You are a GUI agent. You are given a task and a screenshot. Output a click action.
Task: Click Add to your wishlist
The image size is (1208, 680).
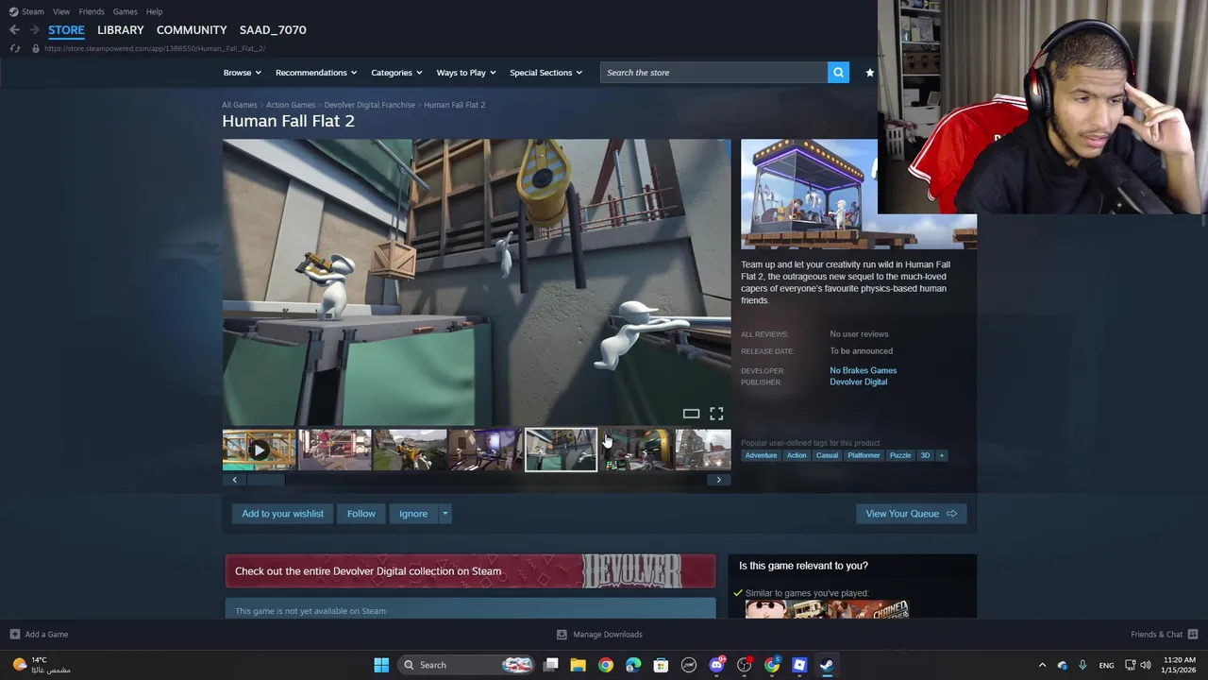point(282,514)
